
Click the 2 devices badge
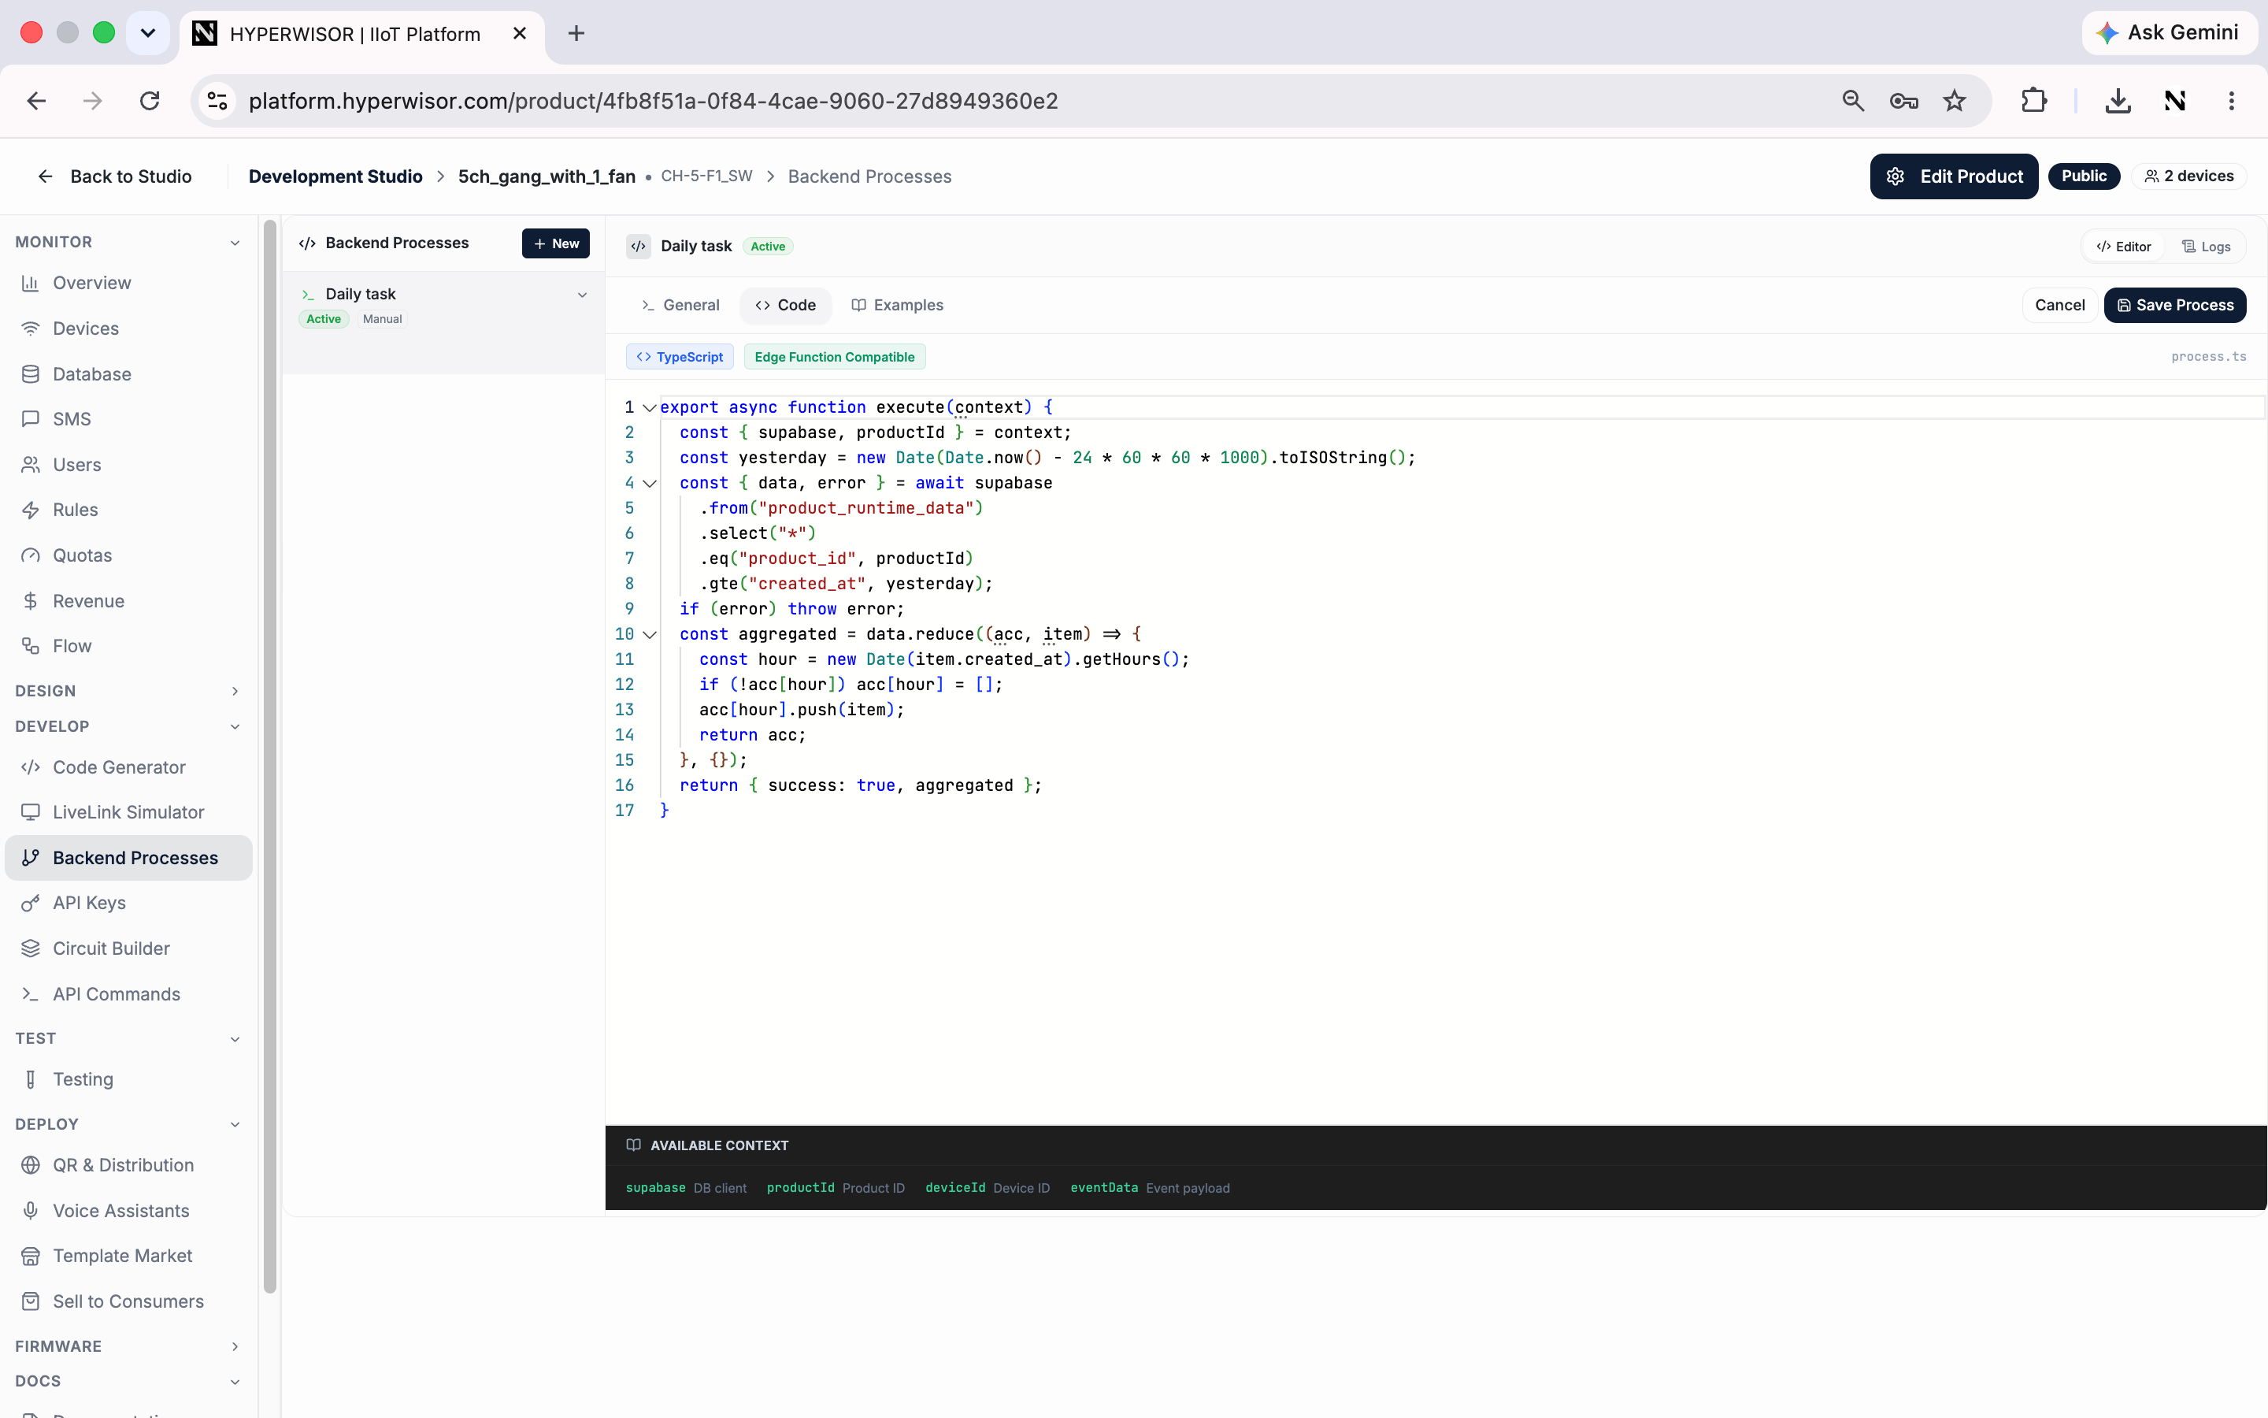[x=2189, y=176]
